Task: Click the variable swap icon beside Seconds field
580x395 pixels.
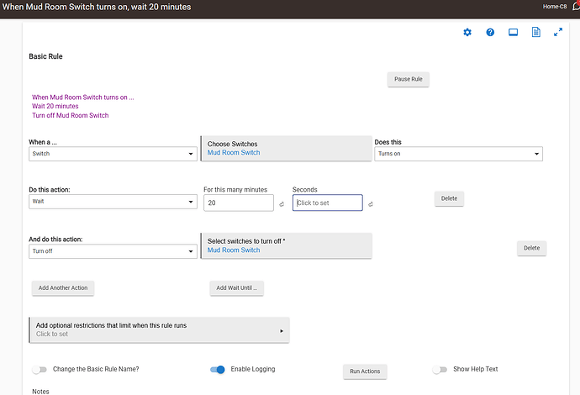Action: 370,204
